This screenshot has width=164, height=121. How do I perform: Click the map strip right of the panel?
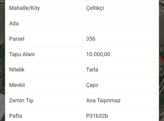click(x=162, y=60)
